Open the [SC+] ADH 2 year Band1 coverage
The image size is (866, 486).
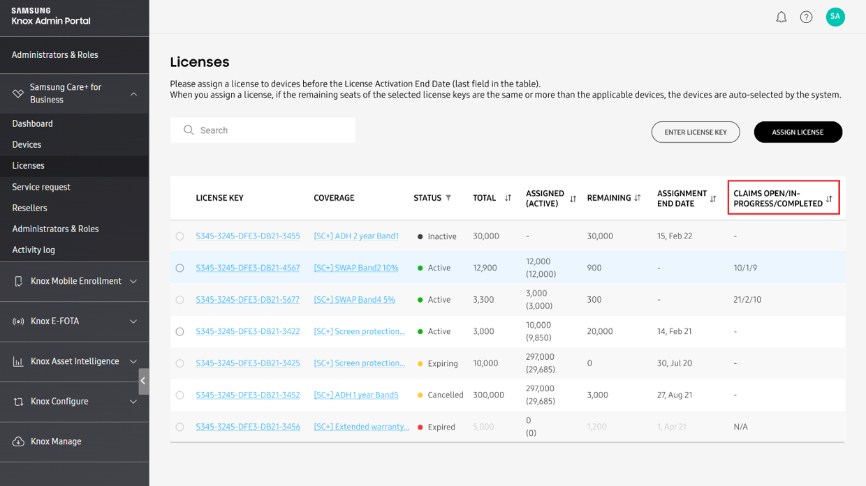[x=356, y=236]
